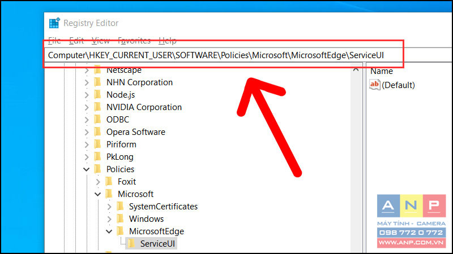The height and width of the screenshot is (254, 453).
Task: Open the View menu
Action: (101, 41)
